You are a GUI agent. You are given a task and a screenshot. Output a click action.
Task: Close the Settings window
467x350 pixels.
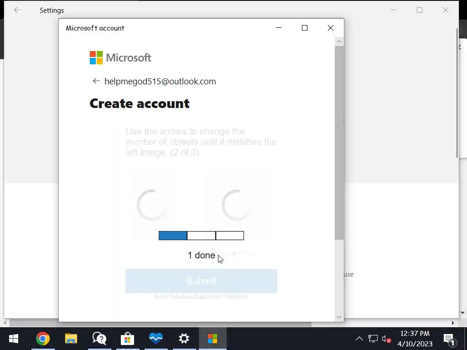pos(446,10)
